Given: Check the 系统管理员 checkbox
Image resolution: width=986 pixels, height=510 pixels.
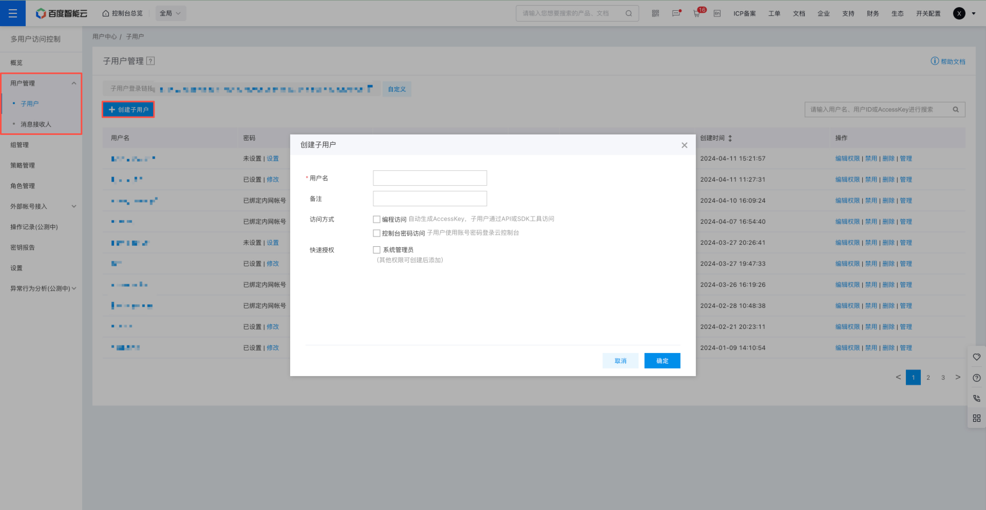Looking at the screenshot, I should (x=376, y=250).
